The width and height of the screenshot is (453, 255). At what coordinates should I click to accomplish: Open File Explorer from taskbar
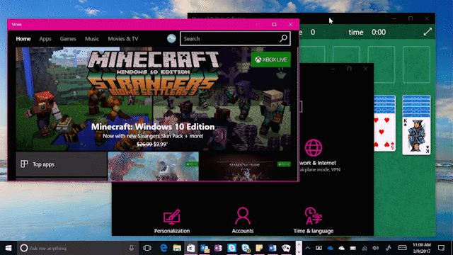coord(177,248)
